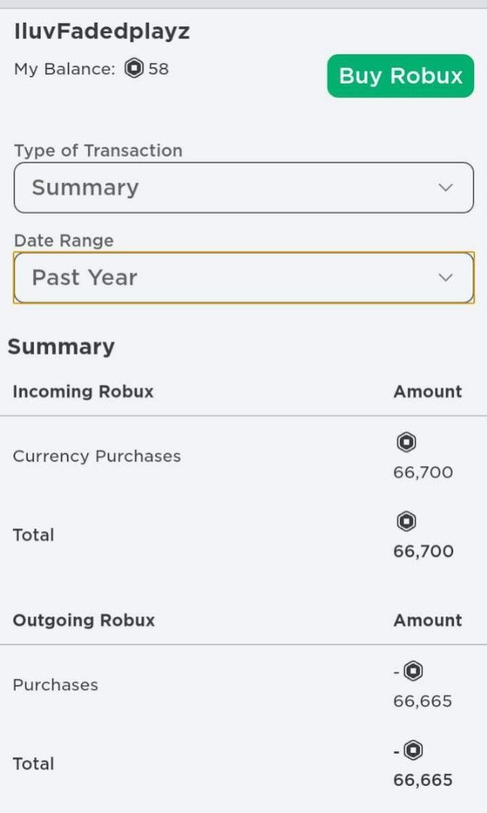This screenshot has height=813, width=487.
Task: Click the Robux icon beside My Balance
Action: point(135,69)
